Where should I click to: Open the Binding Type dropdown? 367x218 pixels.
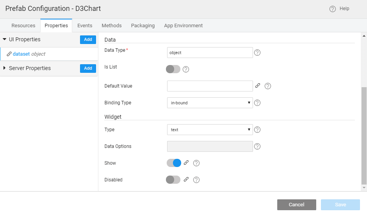210,103
